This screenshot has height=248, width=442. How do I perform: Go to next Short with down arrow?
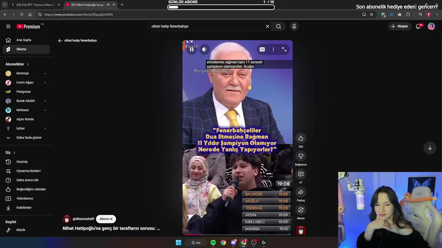coord(430,148)
